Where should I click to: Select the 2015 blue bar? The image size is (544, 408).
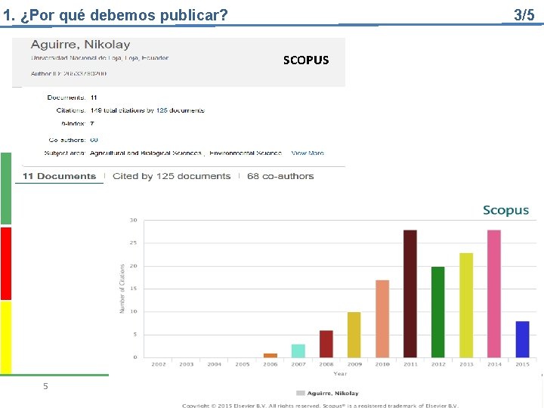[x=523, y=339]
